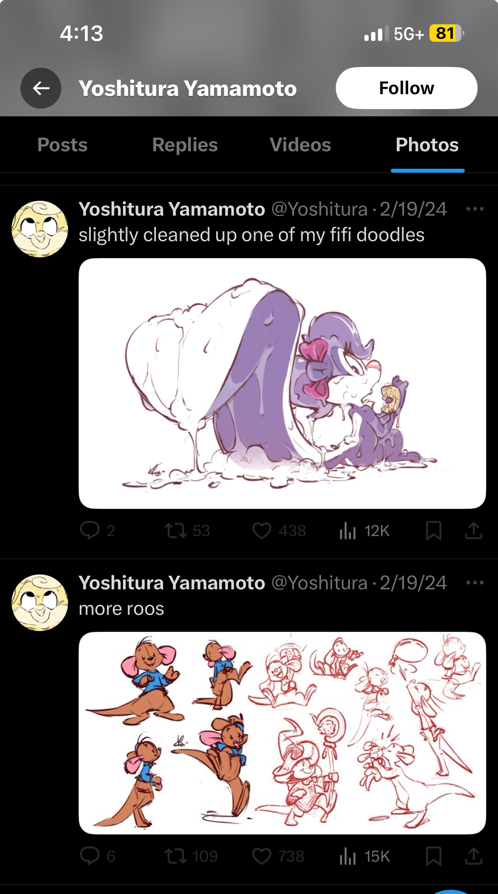Tap the back arrow button
This screenshot has height=894, width=498.
41,88
